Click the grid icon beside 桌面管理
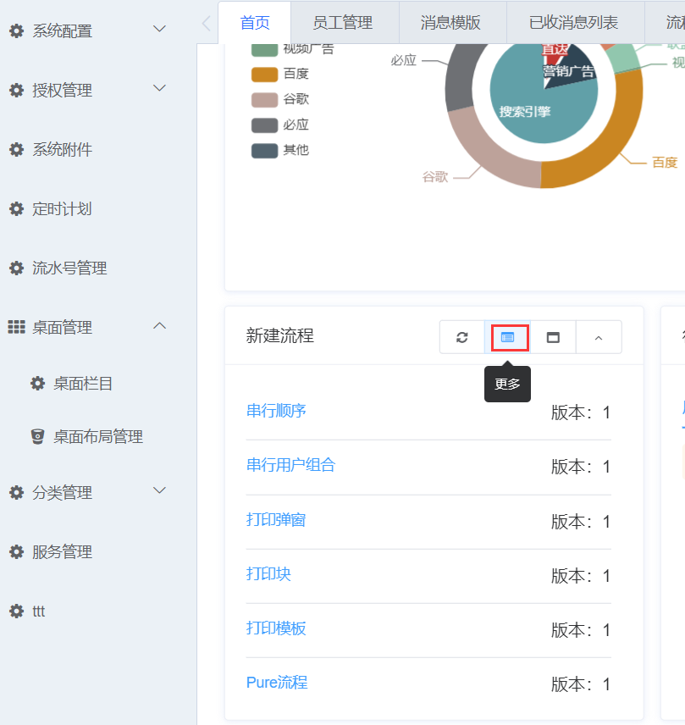The width and height of the screenshot is (685, 725). click(16, 328)
